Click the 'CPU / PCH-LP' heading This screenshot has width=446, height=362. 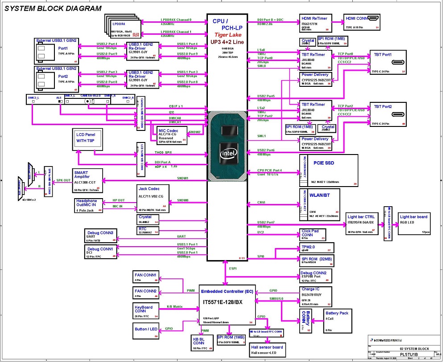[x=227, y=24]
